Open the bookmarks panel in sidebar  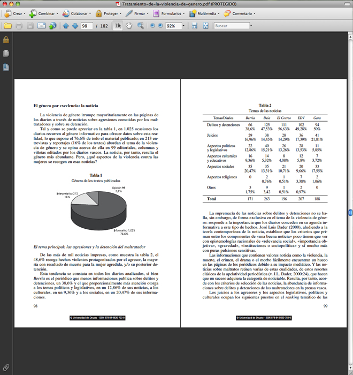6,67
